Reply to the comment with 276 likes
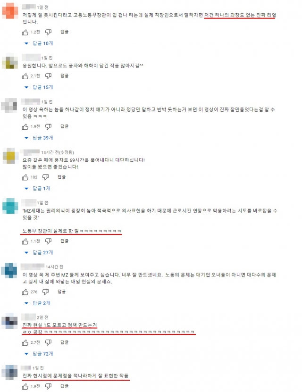 62,292
